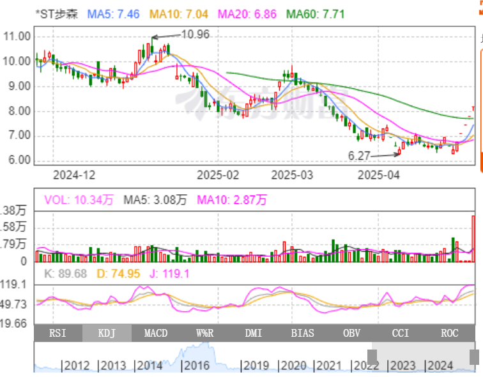Click the 11.00 price axis label
The width and height of the screenshot is (483, 377).
17,36
